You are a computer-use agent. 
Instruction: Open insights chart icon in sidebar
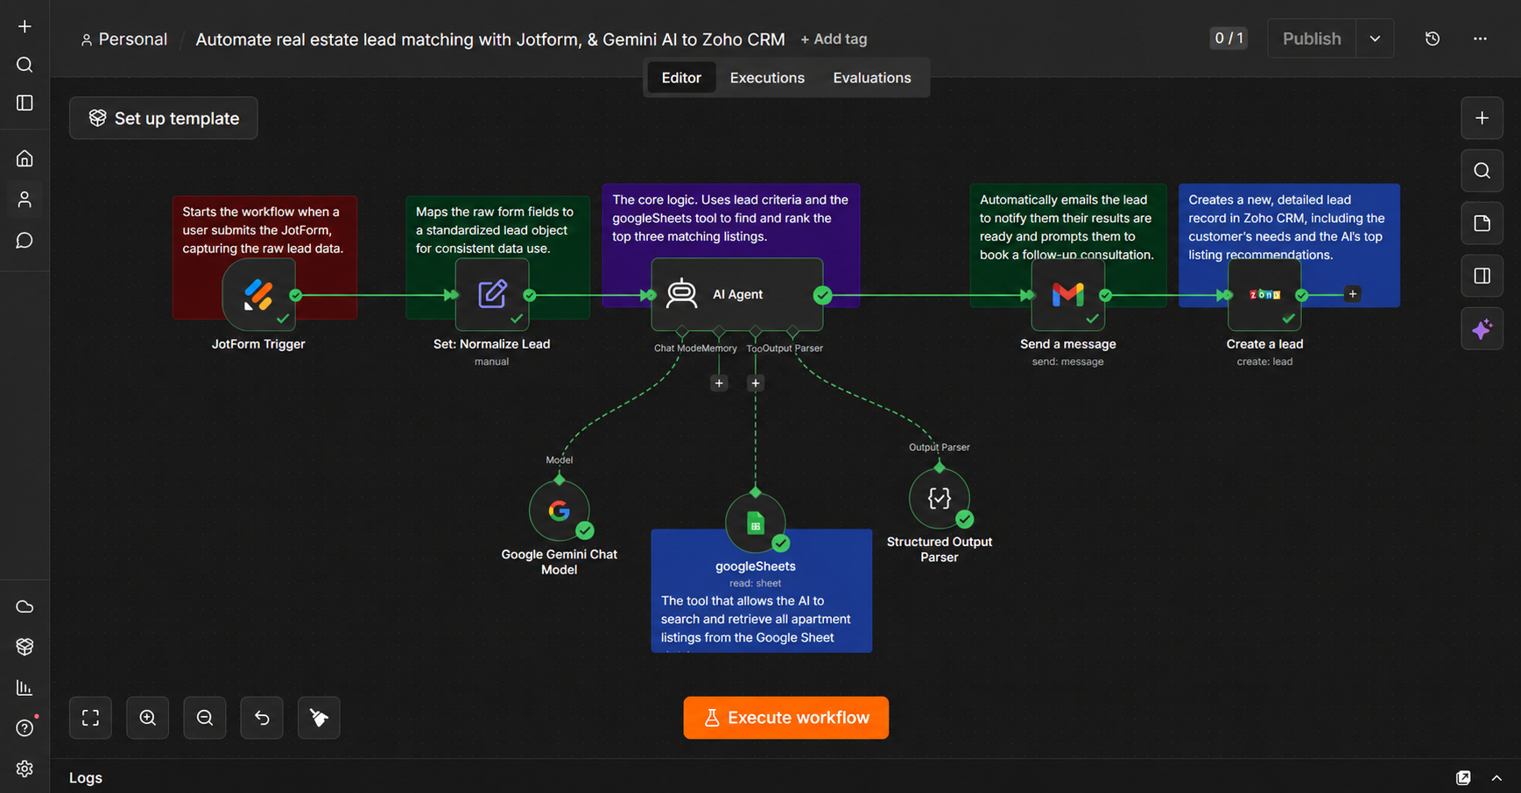point(25,688)
